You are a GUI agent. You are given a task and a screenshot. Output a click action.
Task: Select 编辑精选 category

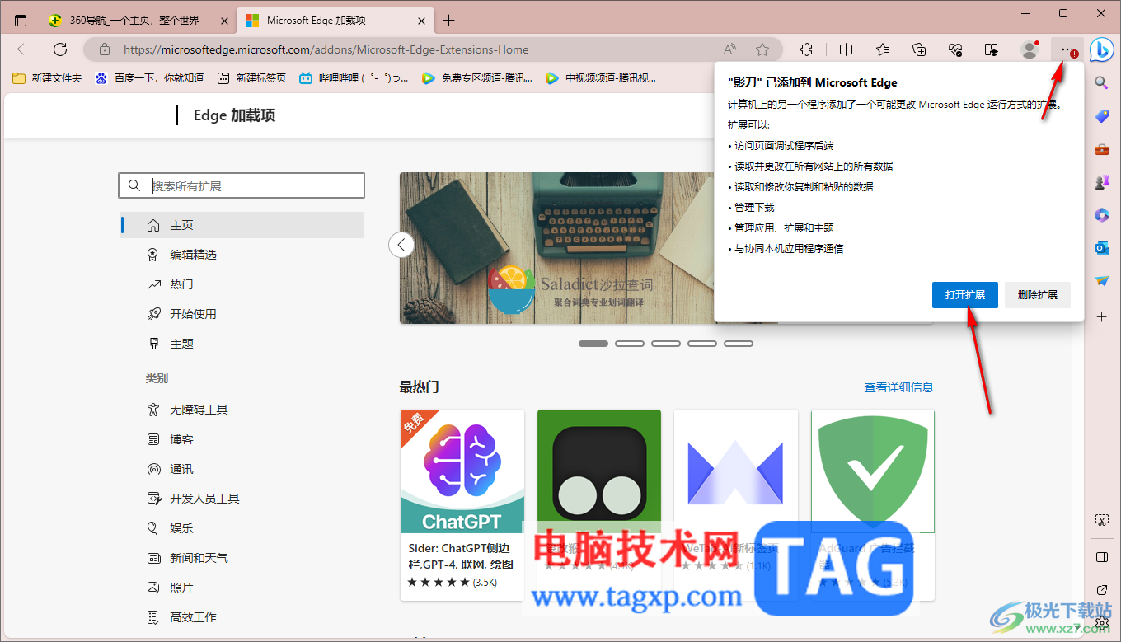(x=242, y=255)
